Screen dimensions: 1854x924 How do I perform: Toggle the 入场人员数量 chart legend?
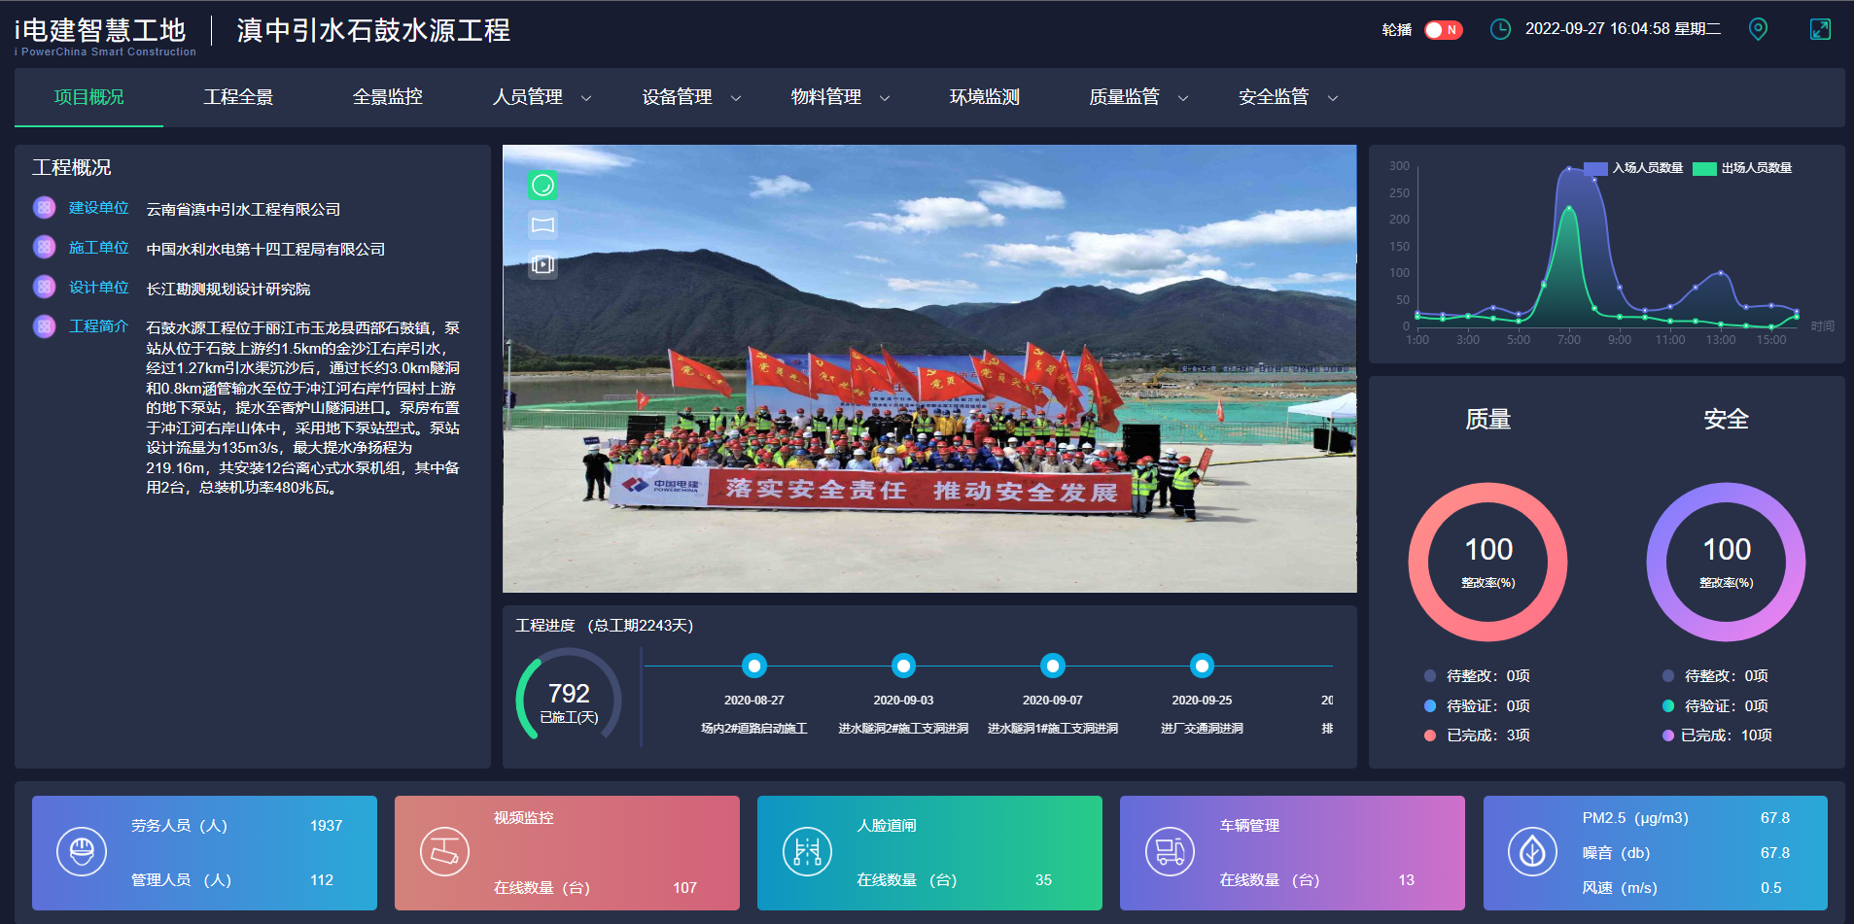[x=1634, y=168]
